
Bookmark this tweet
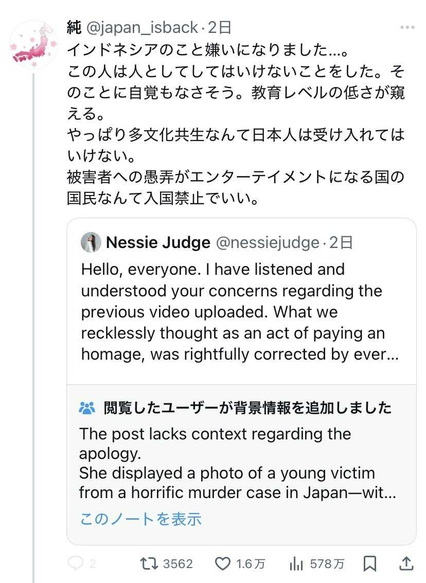click(370, 563)
